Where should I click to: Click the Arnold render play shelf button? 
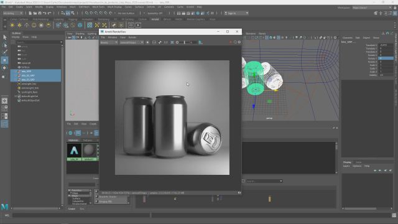138,25
